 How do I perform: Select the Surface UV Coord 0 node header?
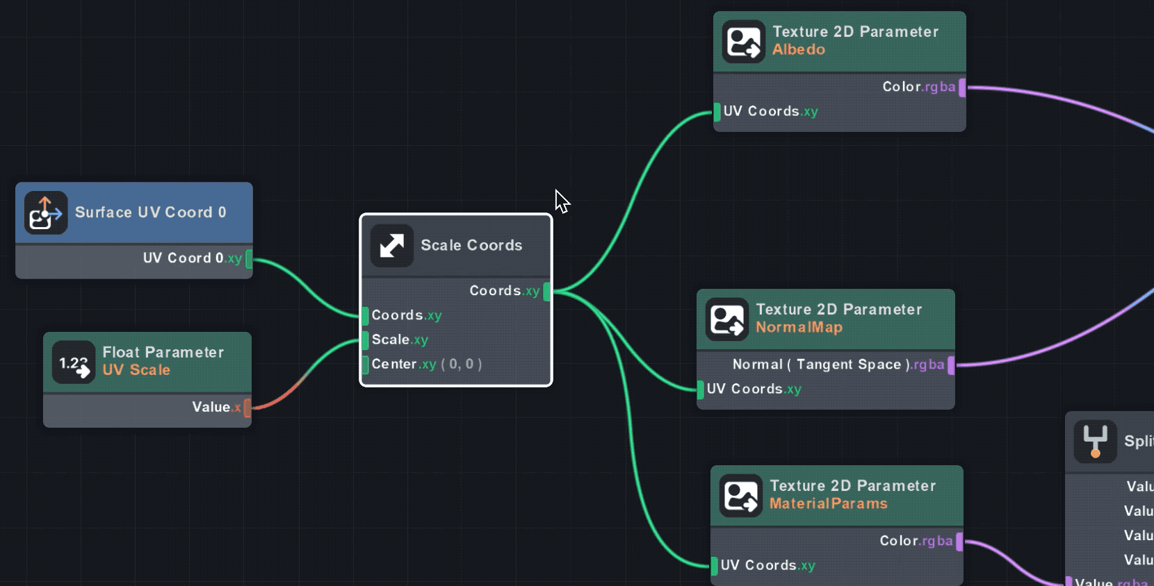point(150,212)
